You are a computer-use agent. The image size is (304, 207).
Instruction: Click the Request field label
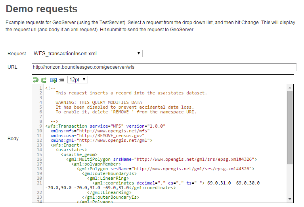tap(17, 54)
